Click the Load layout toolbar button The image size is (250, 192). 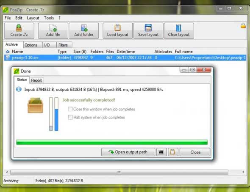(118, 31)
